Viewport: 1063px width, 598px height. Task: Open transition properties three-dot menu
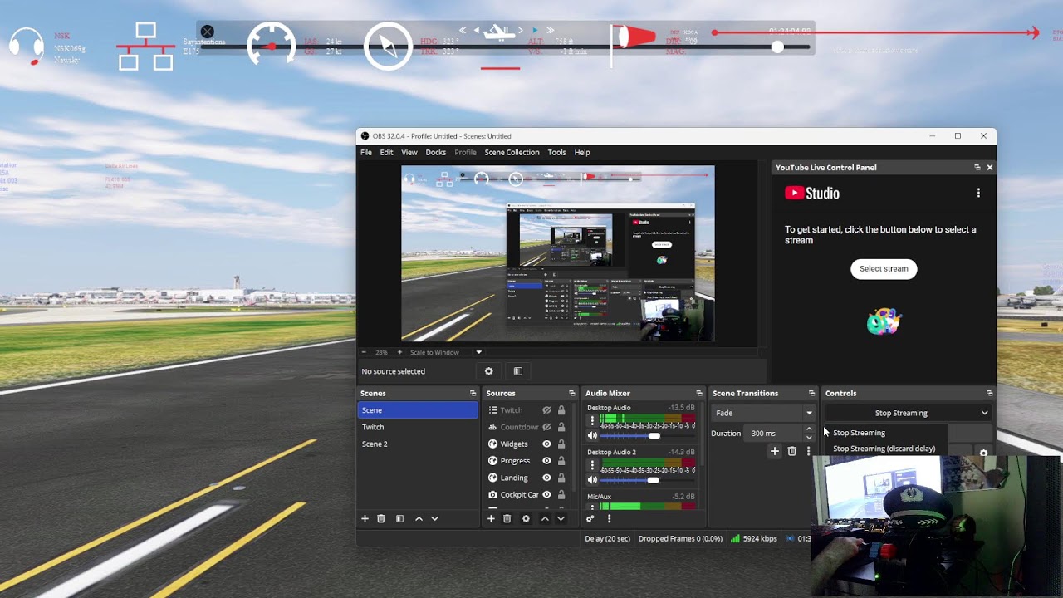pos(808,451)
